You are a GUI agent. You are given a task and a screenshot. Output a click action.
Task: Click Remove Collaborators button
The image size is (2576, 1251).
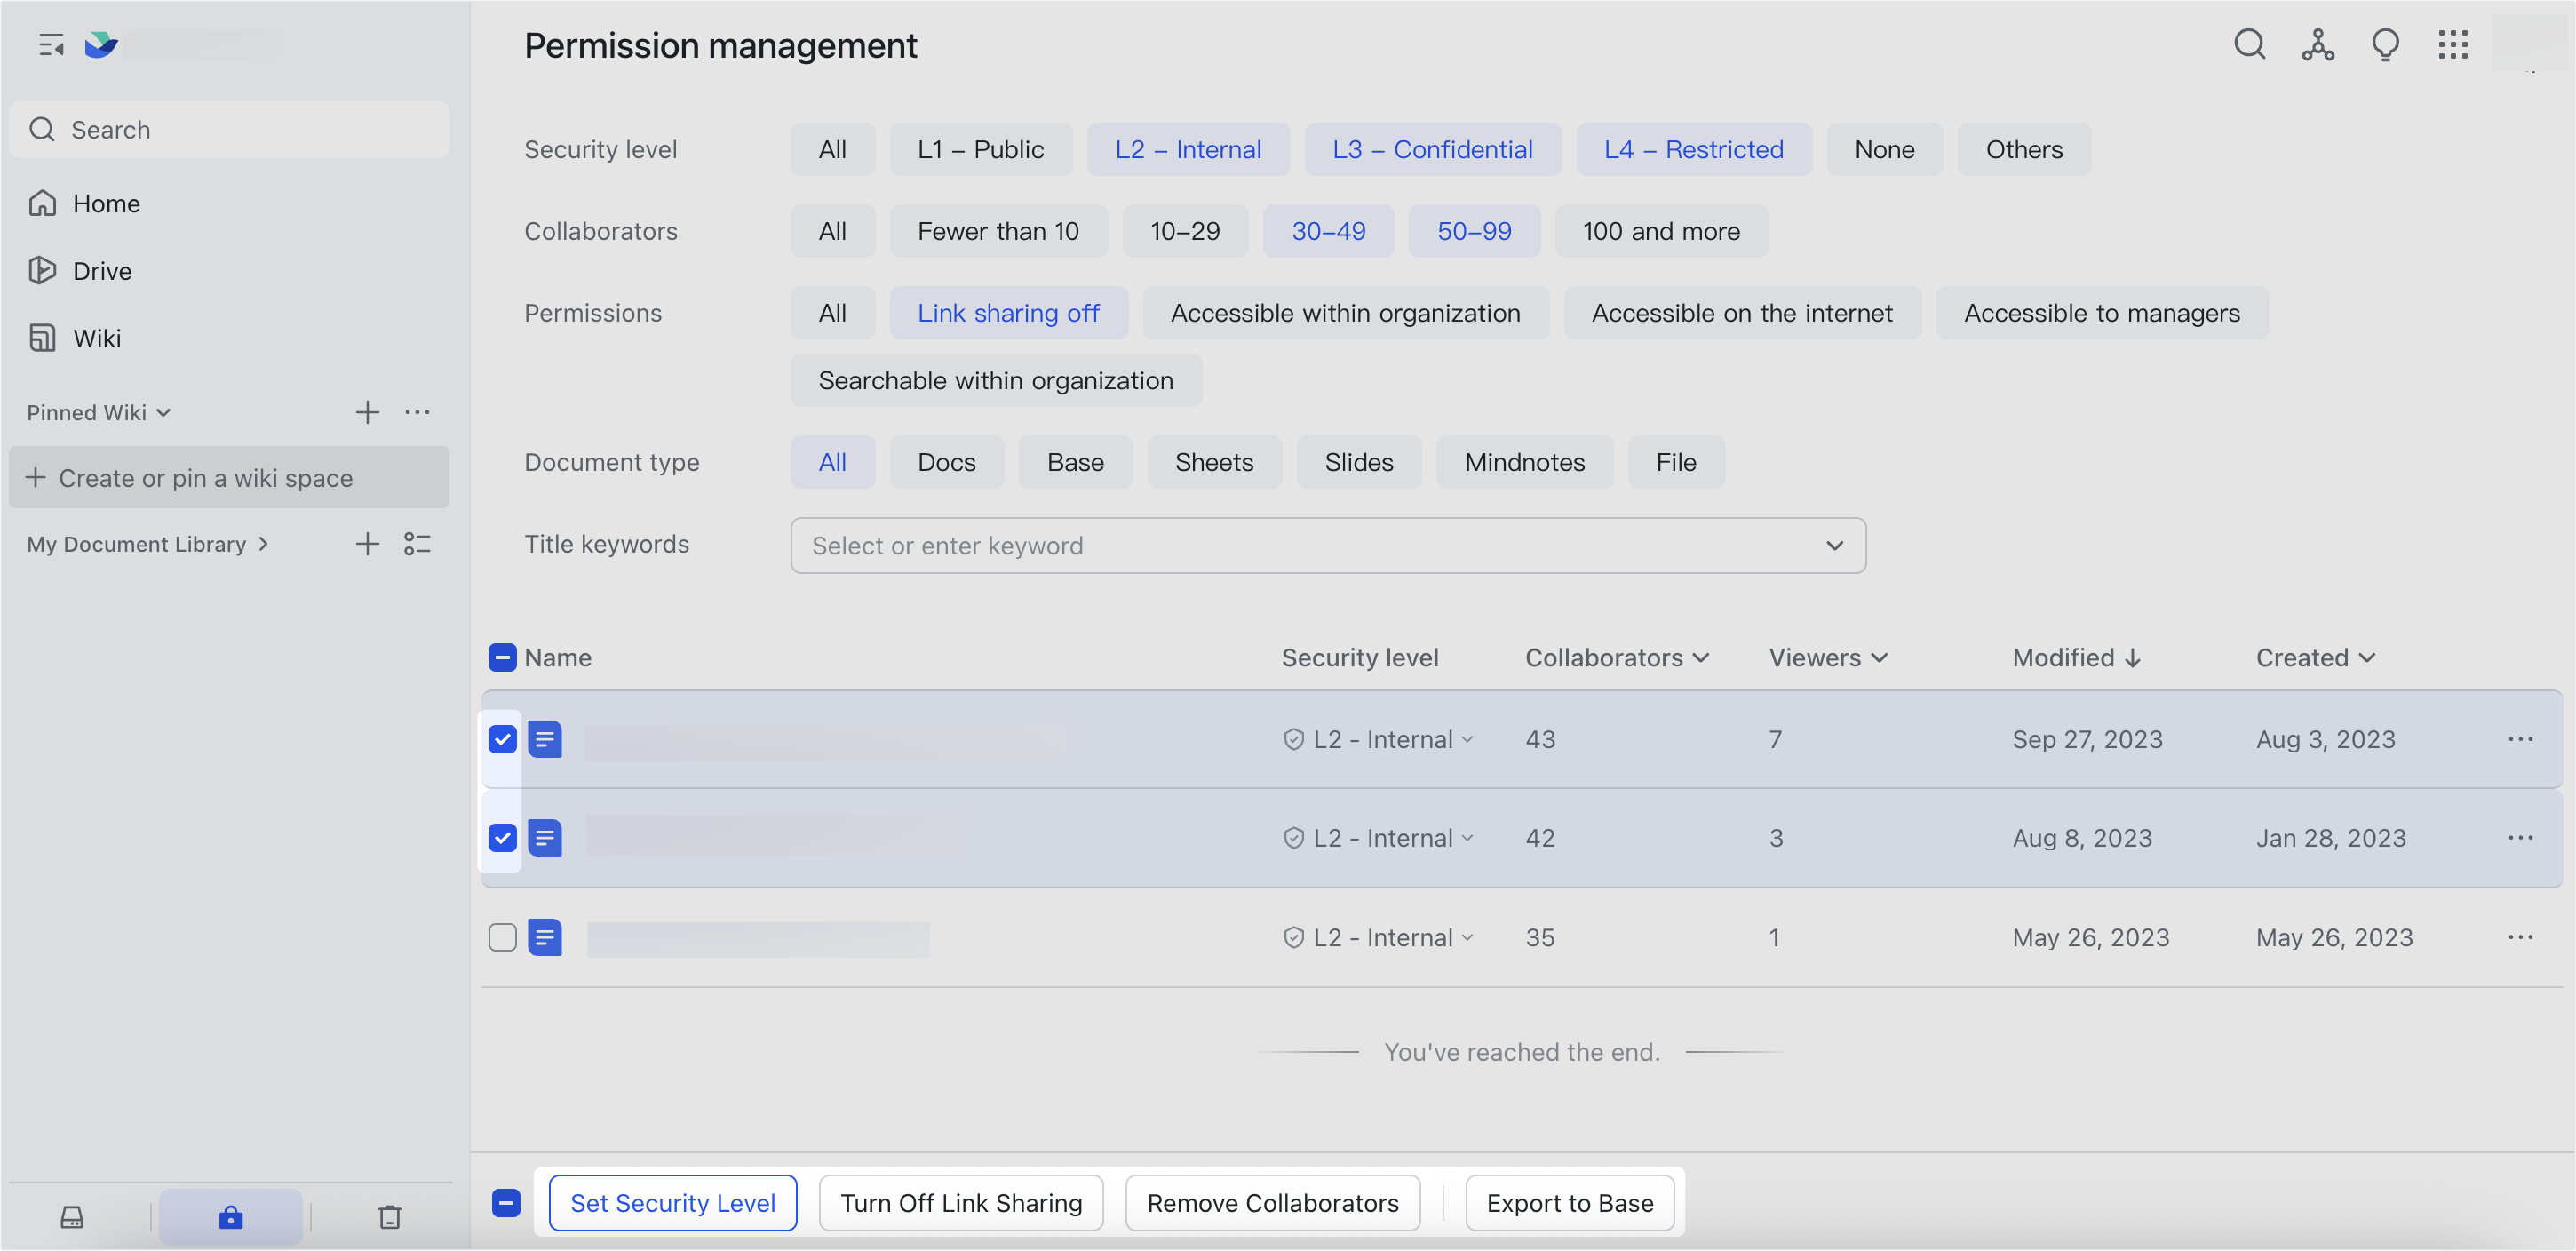(1272, 1203)
